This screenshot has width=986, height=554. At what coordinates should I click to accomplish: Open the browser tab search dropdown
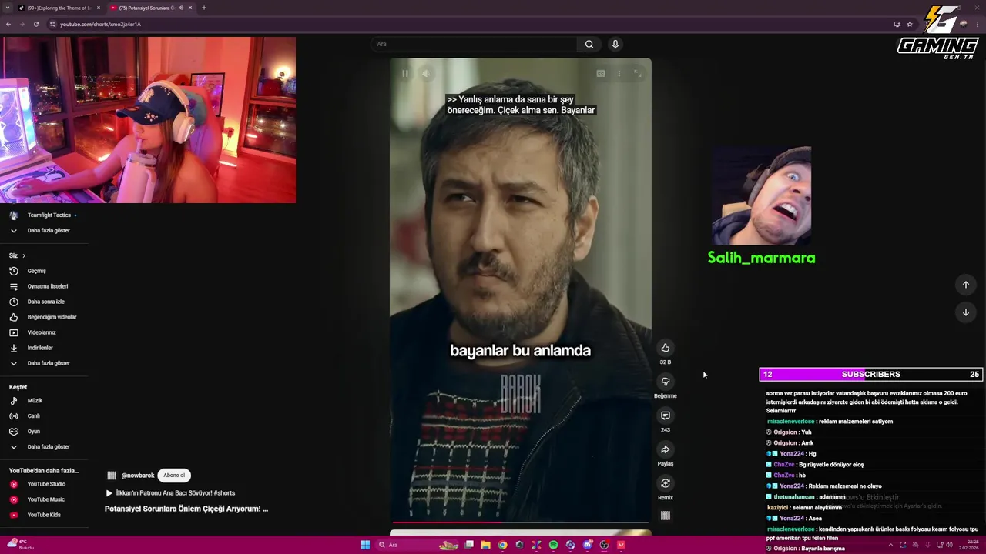8,8
